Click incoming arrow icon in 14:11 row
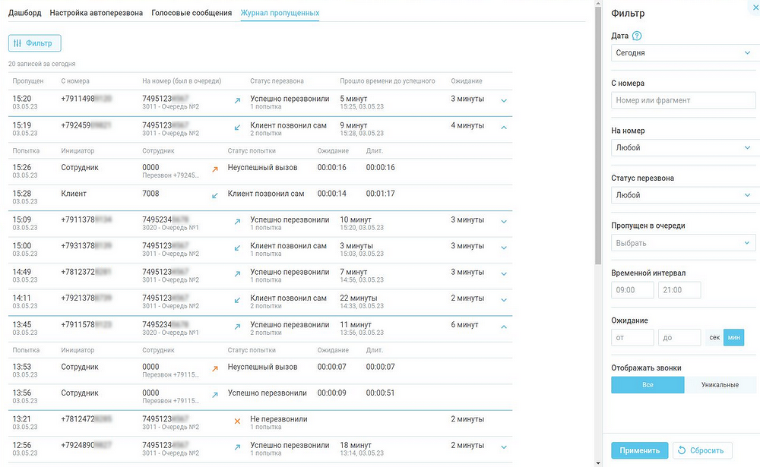The height and width of the screenshot is (467, 760). tap(237, 301)
